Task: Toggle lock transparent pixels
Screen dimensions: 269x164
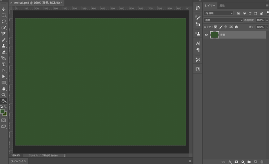Action: pos(216,27)
